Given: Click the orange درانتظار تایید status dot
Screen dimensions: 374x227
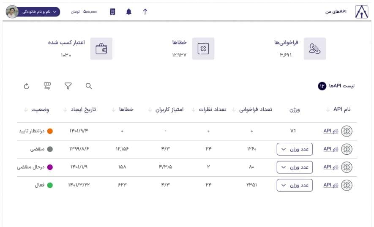Looking at the screenshot, I should 50,131.
